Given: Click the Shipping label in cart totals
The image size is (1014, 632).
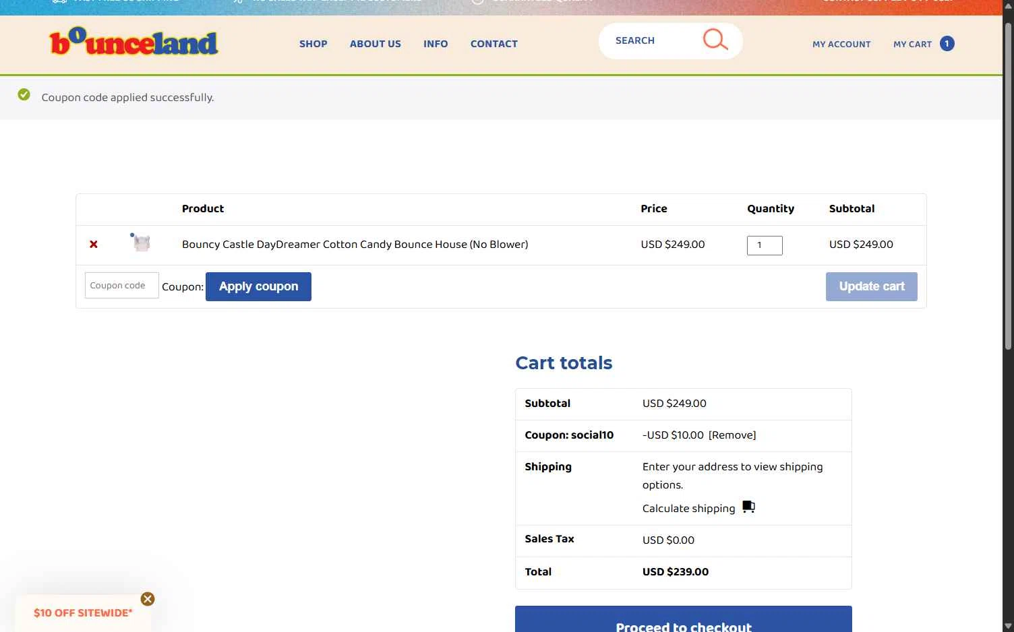Looking at the screenshot, I should tap(548, 467).
